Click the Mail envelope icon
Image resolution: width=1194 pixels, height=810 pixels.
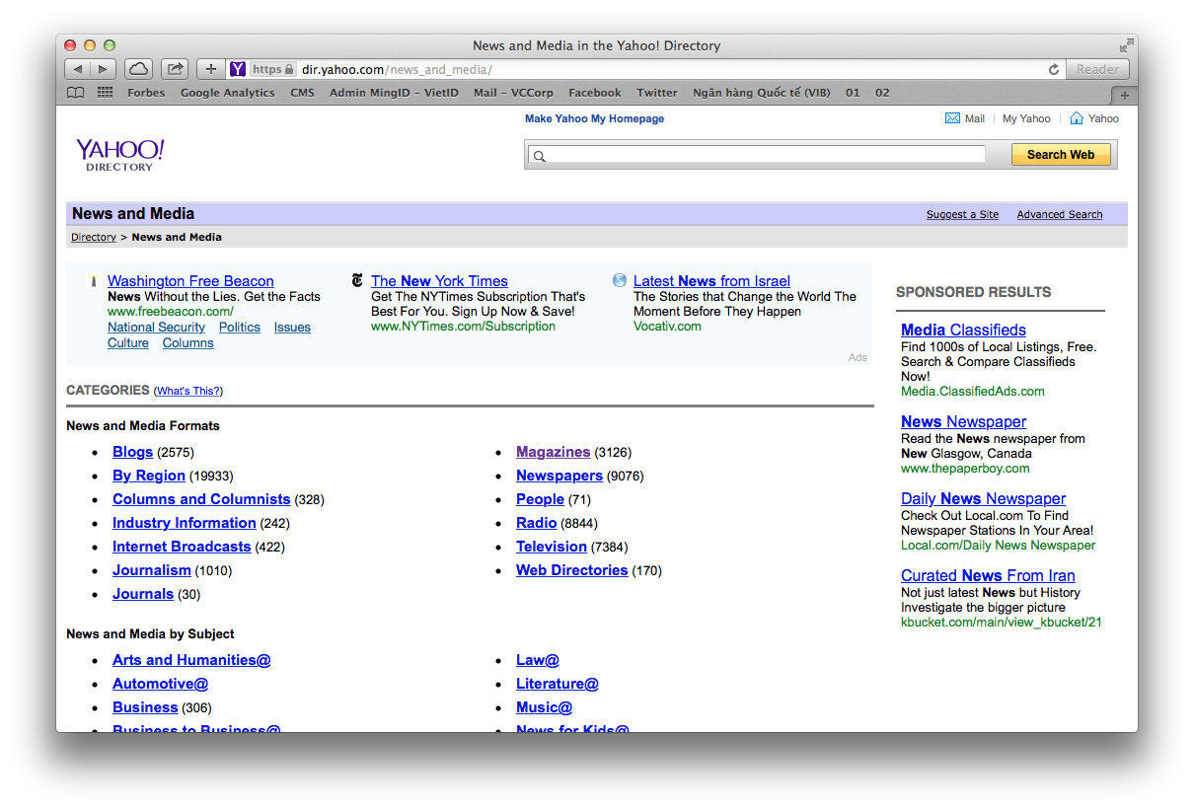950,117
